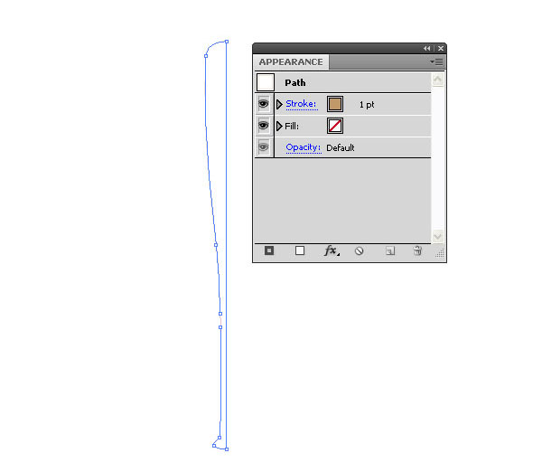The height and width of the screenshot is (472, 542).
Task: Toggle the Opacity row visibility eye
Action: (x=264, y=147)
